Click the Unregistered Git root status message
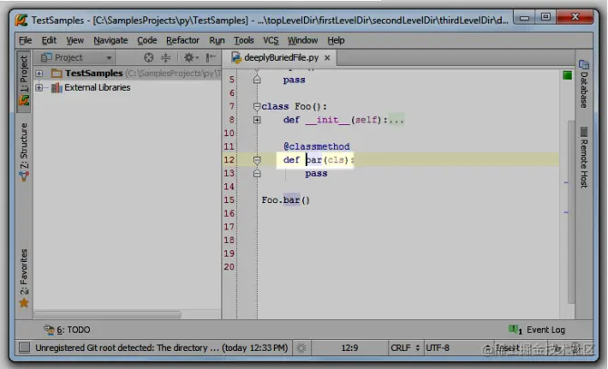Image resolution: width=608 pixels, height=369 pixels. (162, 348)
